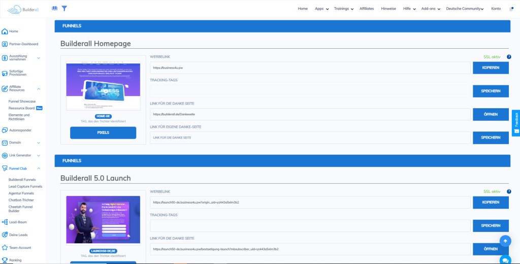The height and width of the screenshot is (264, 520).
Task: Click KOPIEREN for the Builderall Homepage link
Action: pyautogui.click(x=491, y=68)
